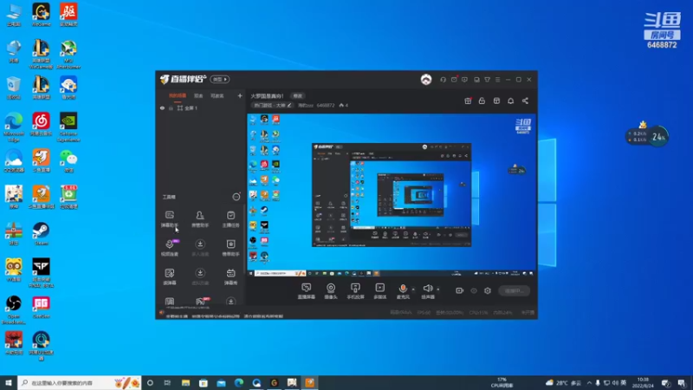Click the 虚拟形象 download tool icon
693x390 pixels.
click(x=200, y=276)
